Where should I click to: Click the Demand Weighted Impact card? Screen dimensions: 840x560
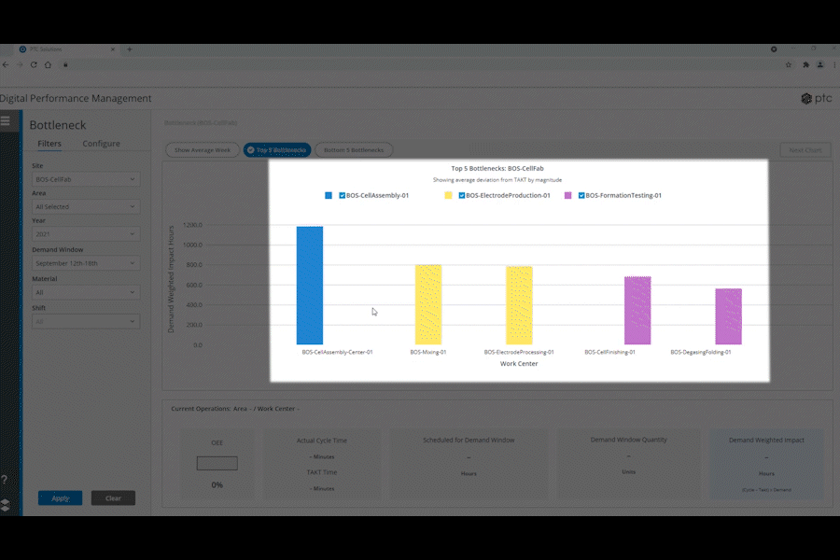[x=766, y=464]
